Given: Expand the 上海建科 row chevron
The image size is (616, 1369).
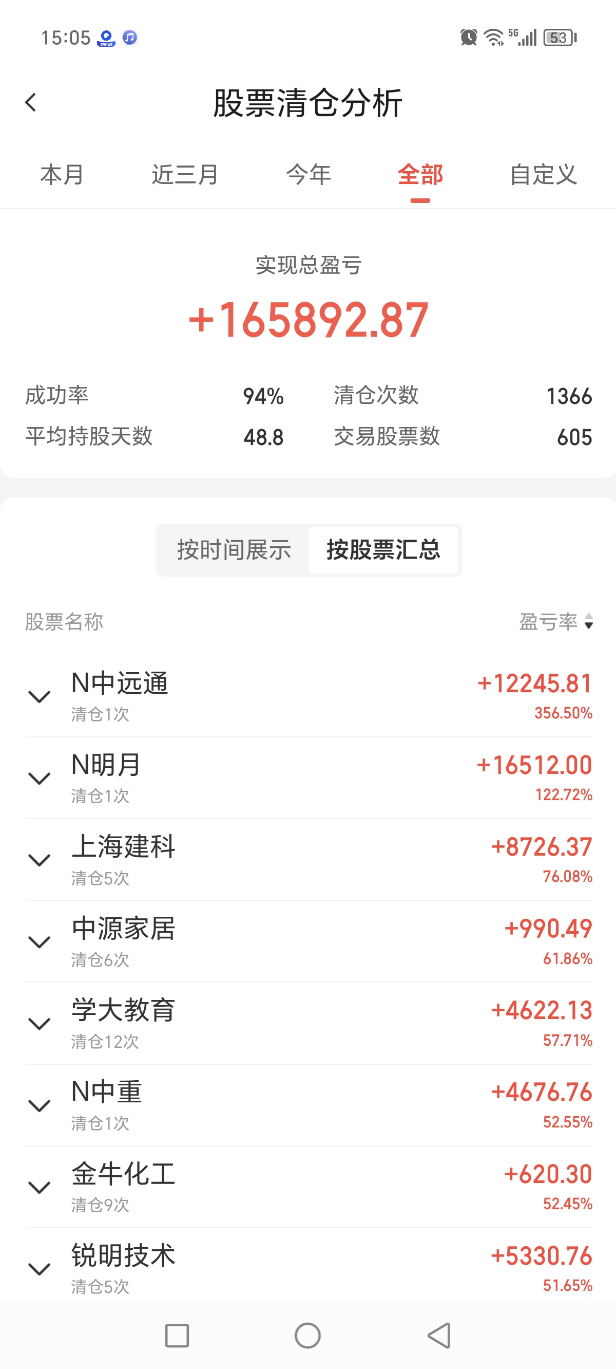Looking at the screenshot, I should (40, 860).
